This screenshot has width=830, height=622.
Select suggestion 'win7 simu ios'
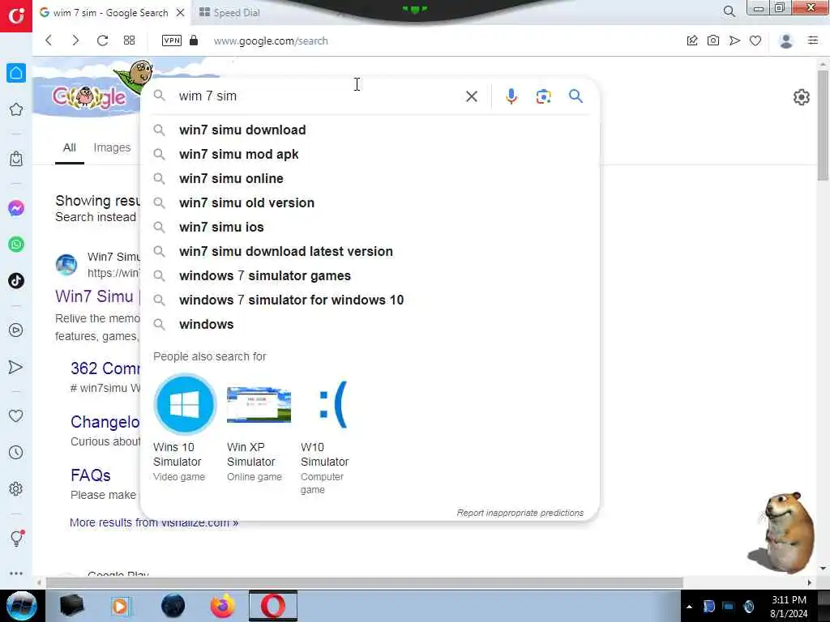click(x=370, y=228)
